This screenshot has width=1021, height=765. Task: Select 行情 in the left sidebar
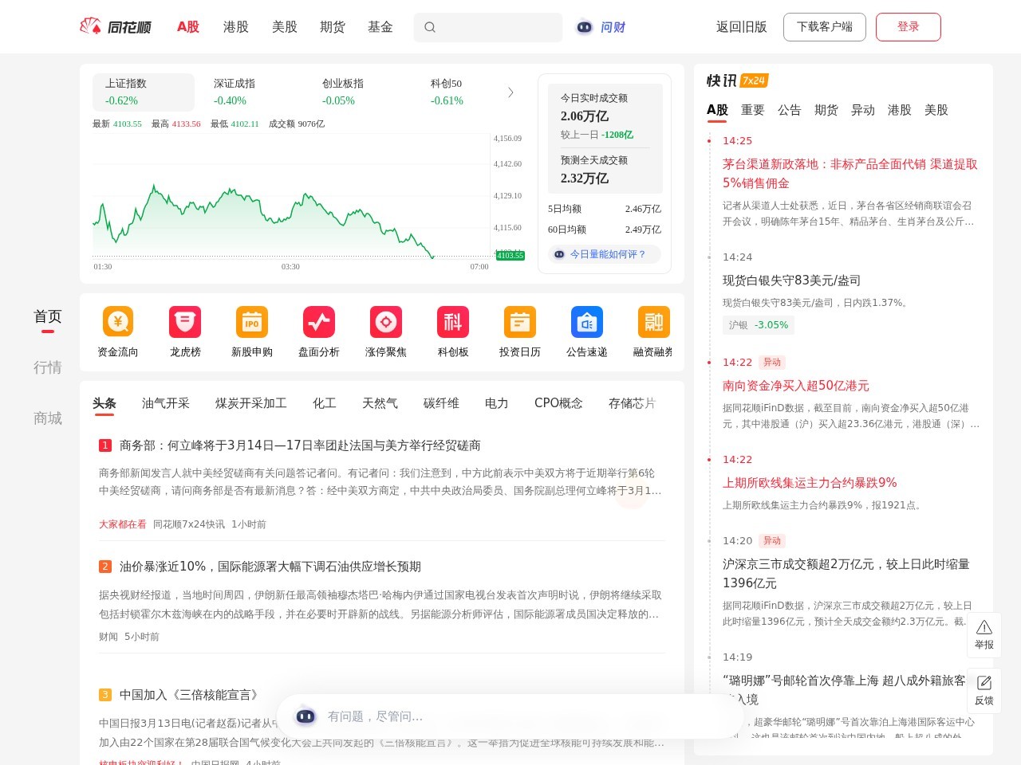48,367
